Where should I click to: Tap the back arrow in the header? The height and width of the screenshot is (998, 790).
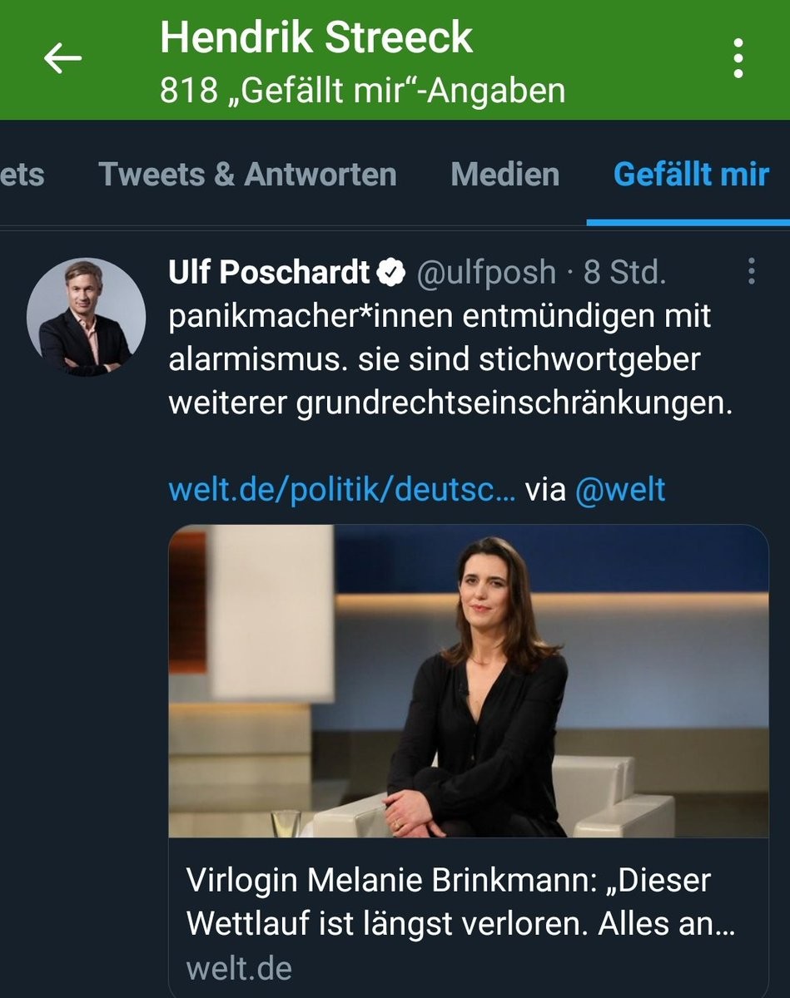coord(62,58)
